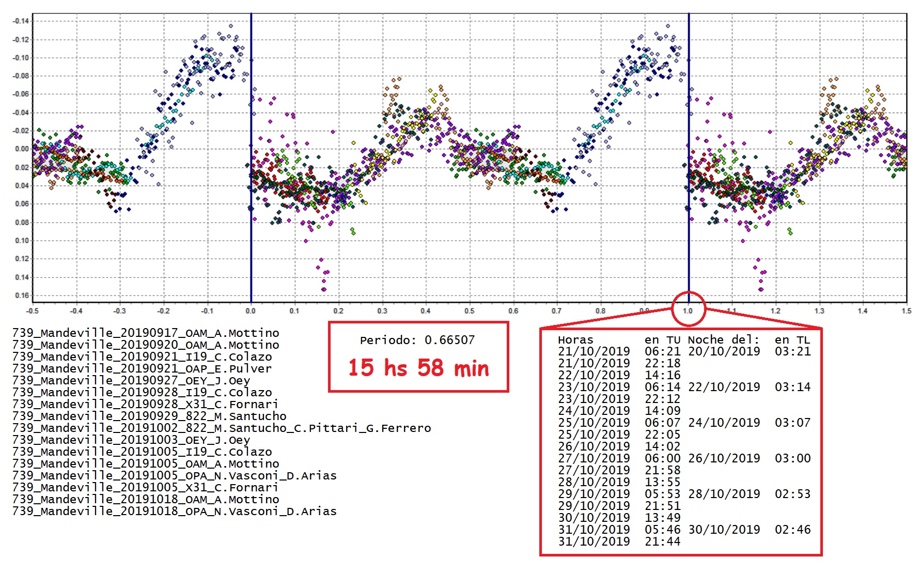920x573 pixels.
Task: Click the vertical blue line at phase 0.0
Action: pyautogui.click(x=251, y=158)
